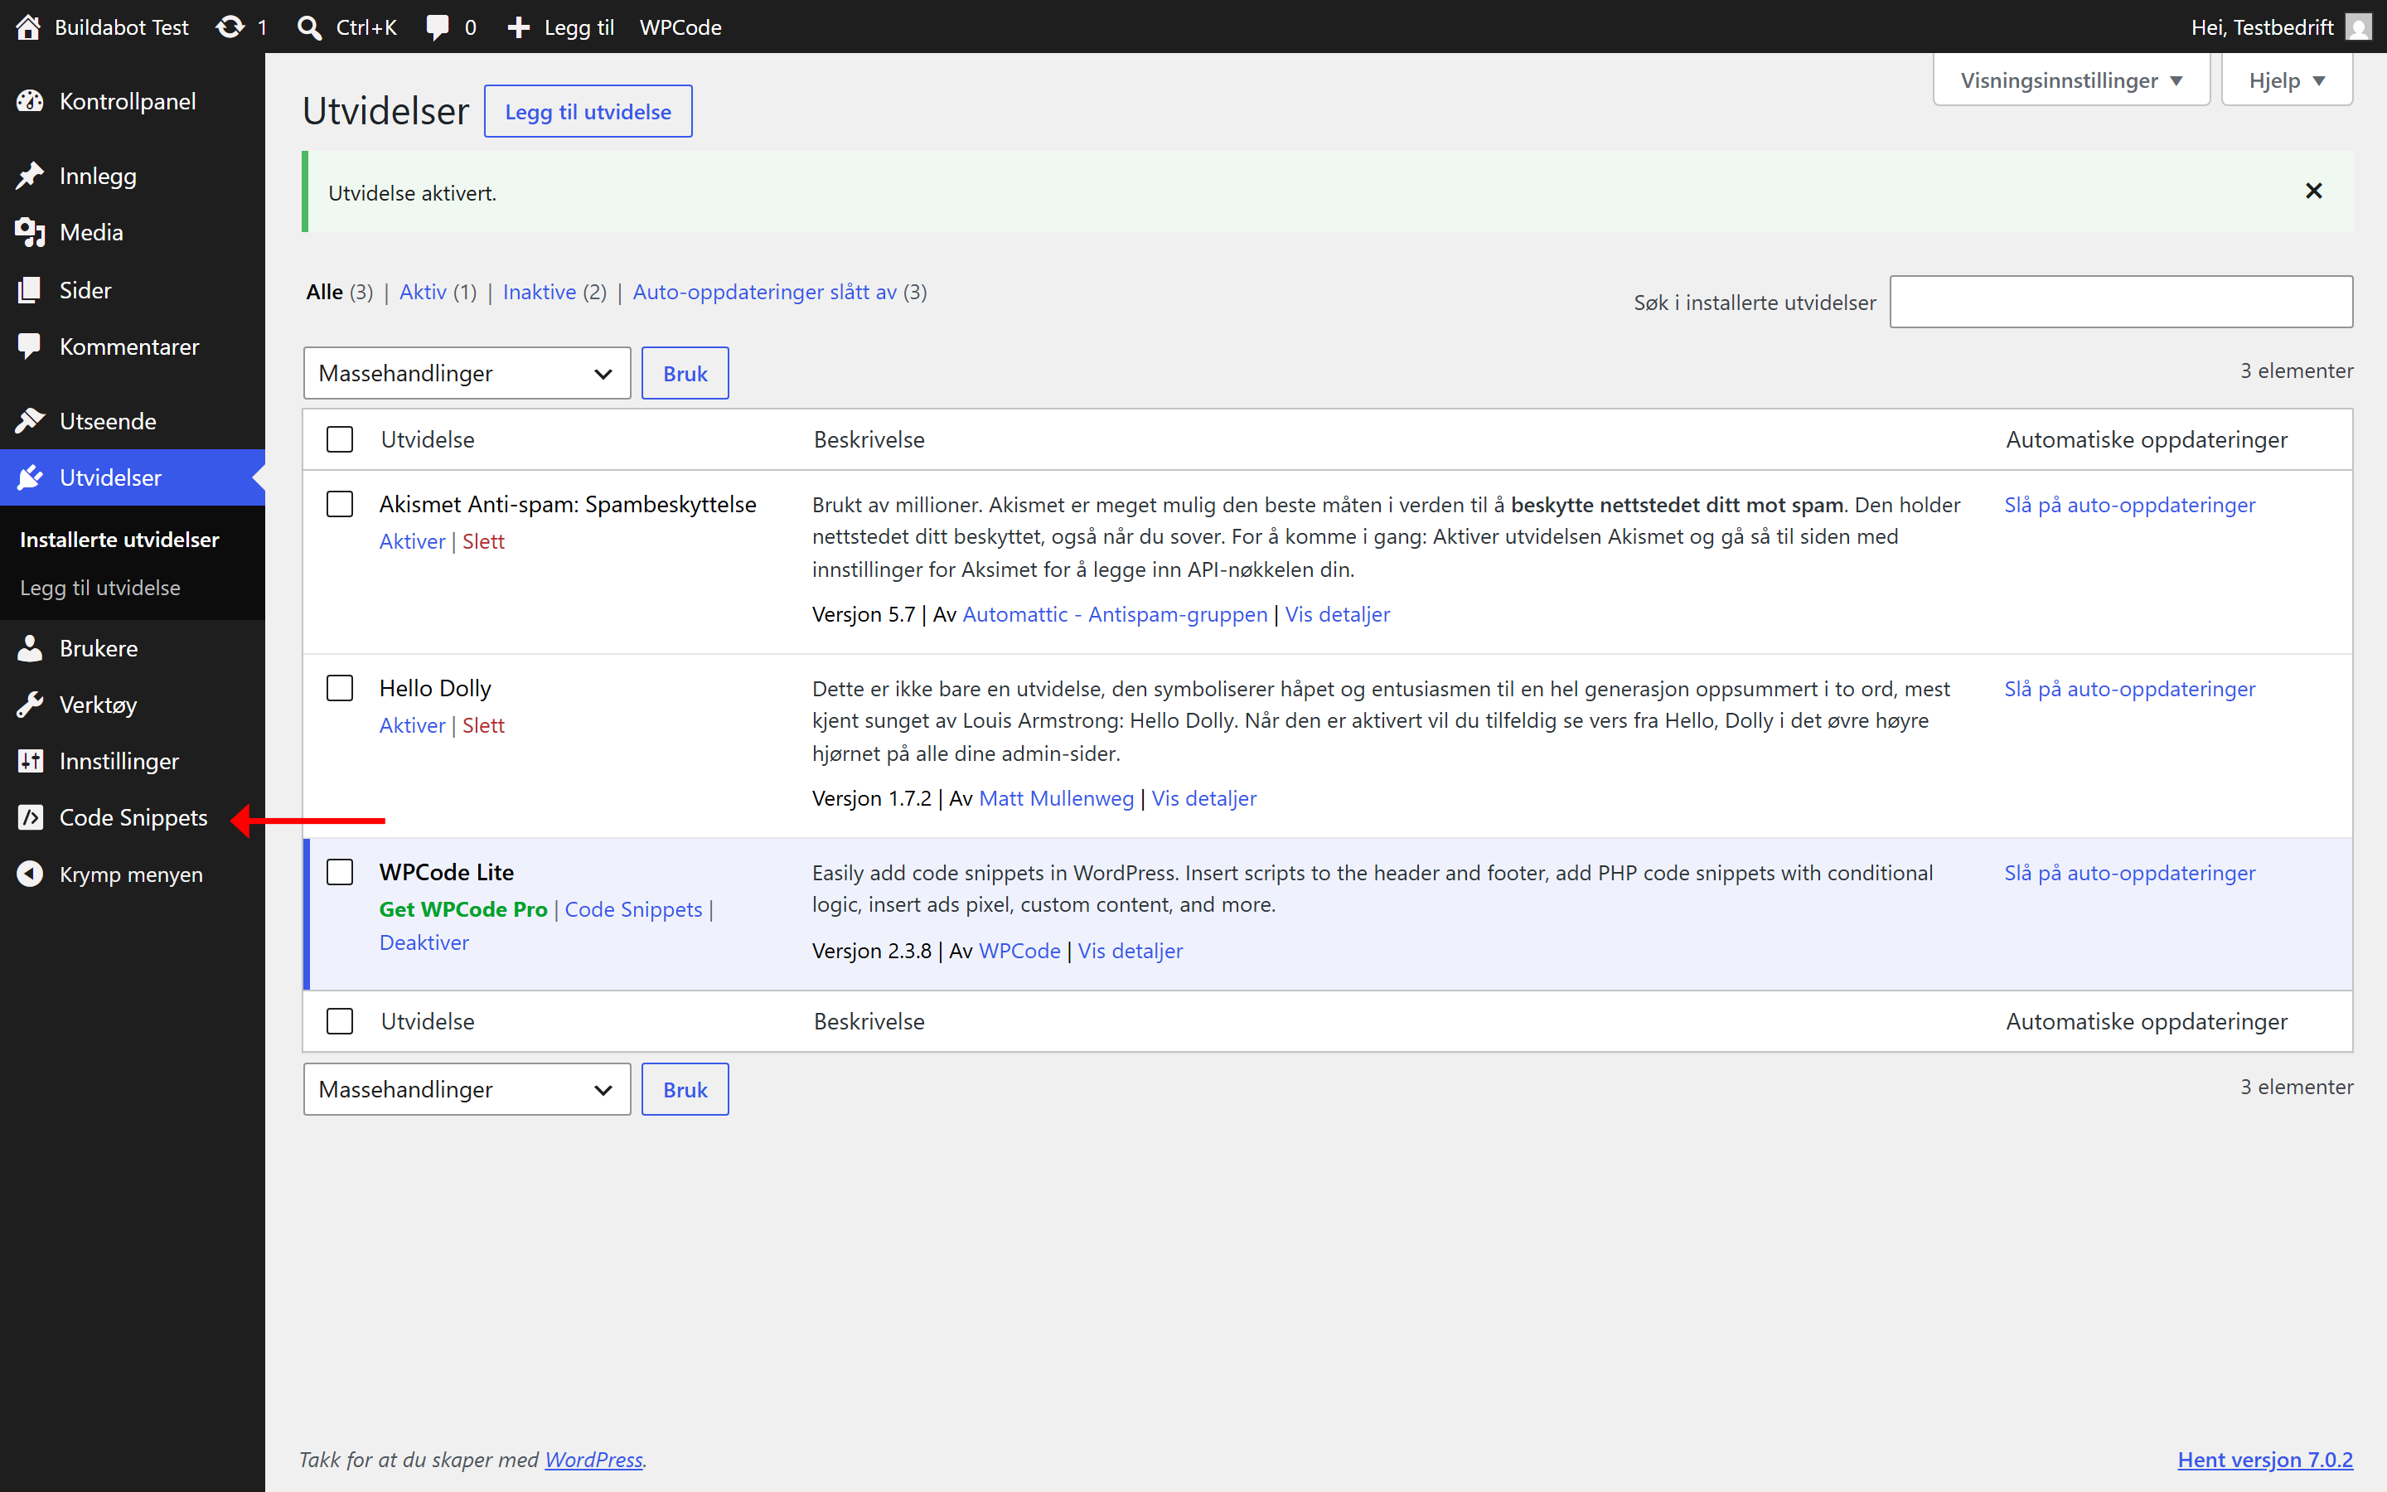Open the Kommentarer icon in sidebar

click(31, 346)
